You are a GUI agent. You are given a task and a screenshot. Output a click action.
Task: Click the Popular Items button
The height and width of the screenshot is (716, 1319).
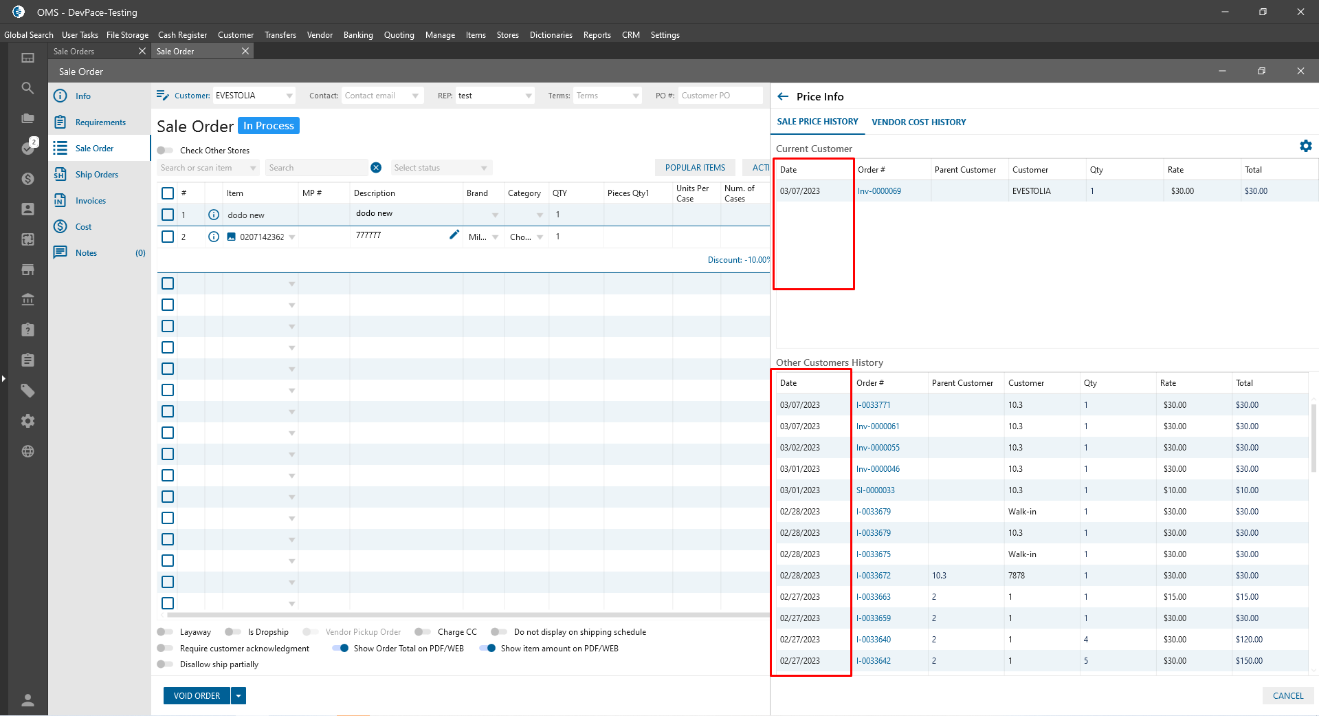(695, 168)
